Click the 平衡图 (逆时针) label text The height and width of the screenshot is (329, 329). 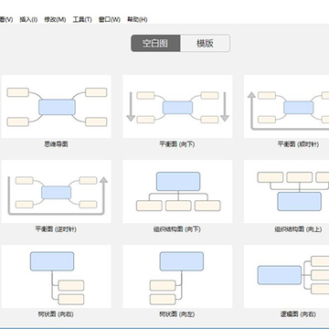(56, 229)
